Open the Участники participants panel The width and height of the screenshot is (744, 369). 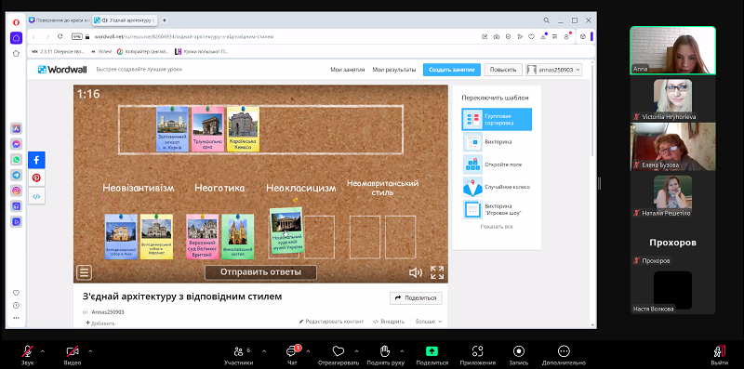pyautogui.click(x=239, y=355)
